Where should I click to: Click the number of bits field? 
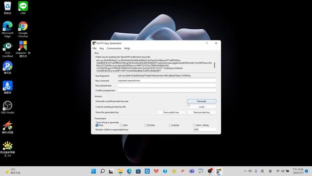click(x=205, y=130)
